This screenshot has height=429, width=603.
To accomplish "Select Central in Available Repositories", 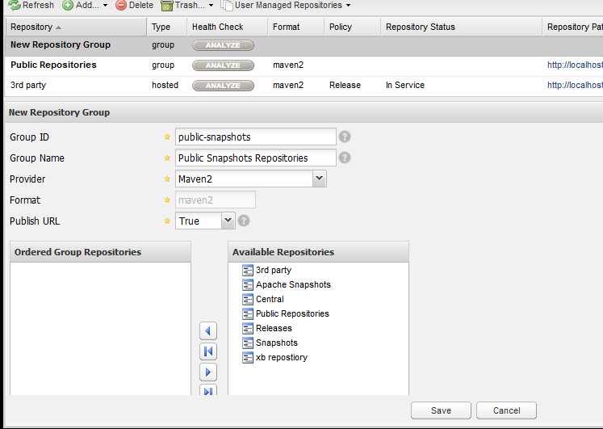I will (x=270, y=300).
